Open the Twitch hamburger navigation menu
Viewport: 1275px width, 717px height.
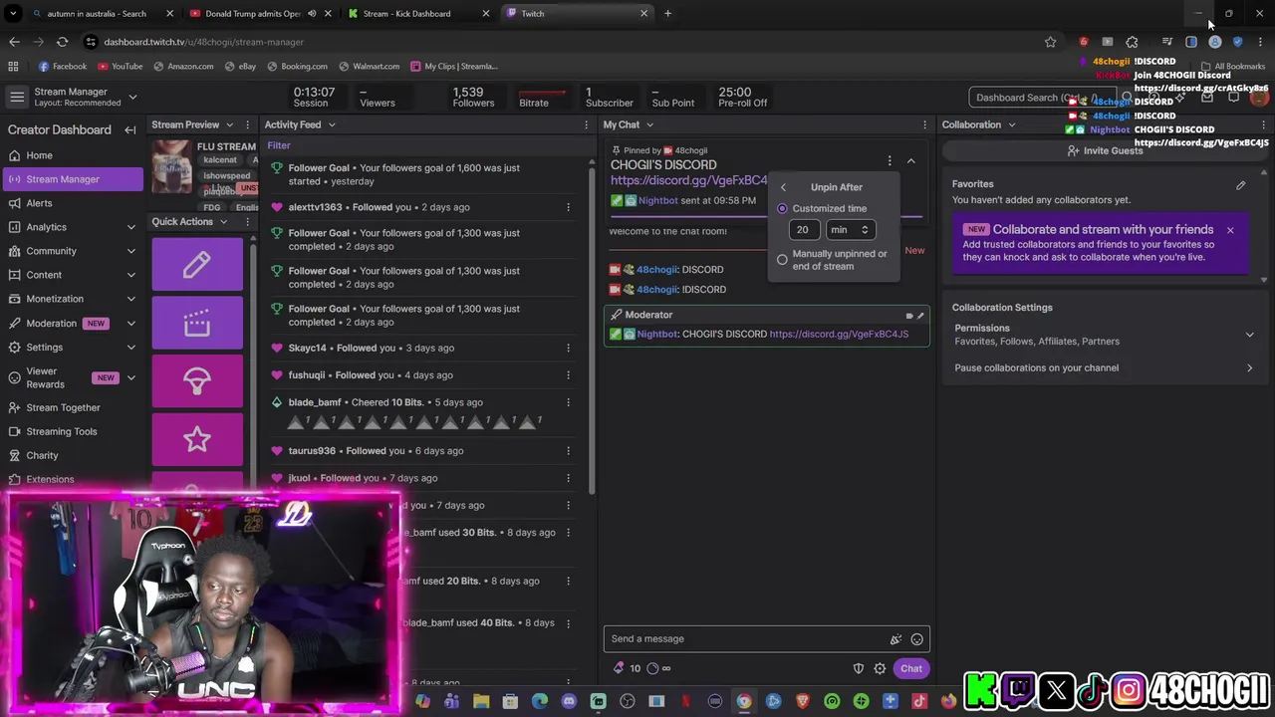coord(17,97)
